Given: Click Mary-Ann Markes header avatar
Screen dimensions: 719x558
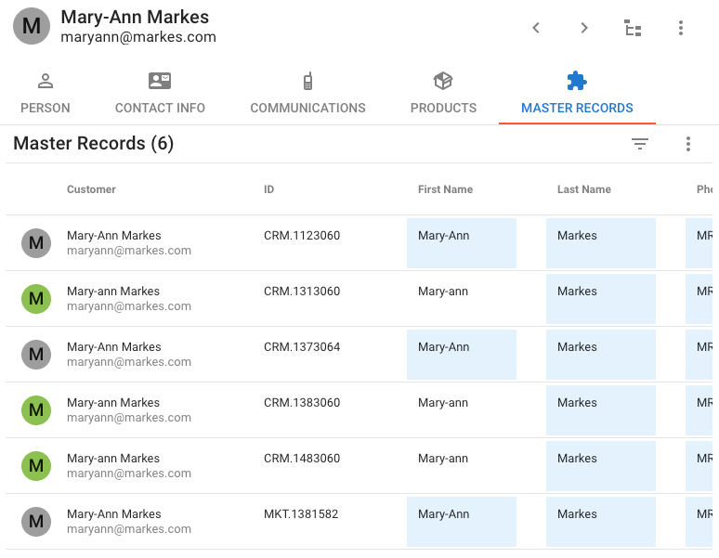Looking at the screenshot, I should click(32, 26).
